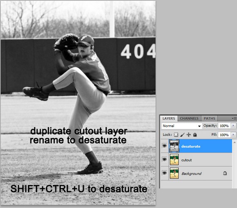Toggle lock all padlock icon
This screenshot has width=237, height=208.
point(195,135)
